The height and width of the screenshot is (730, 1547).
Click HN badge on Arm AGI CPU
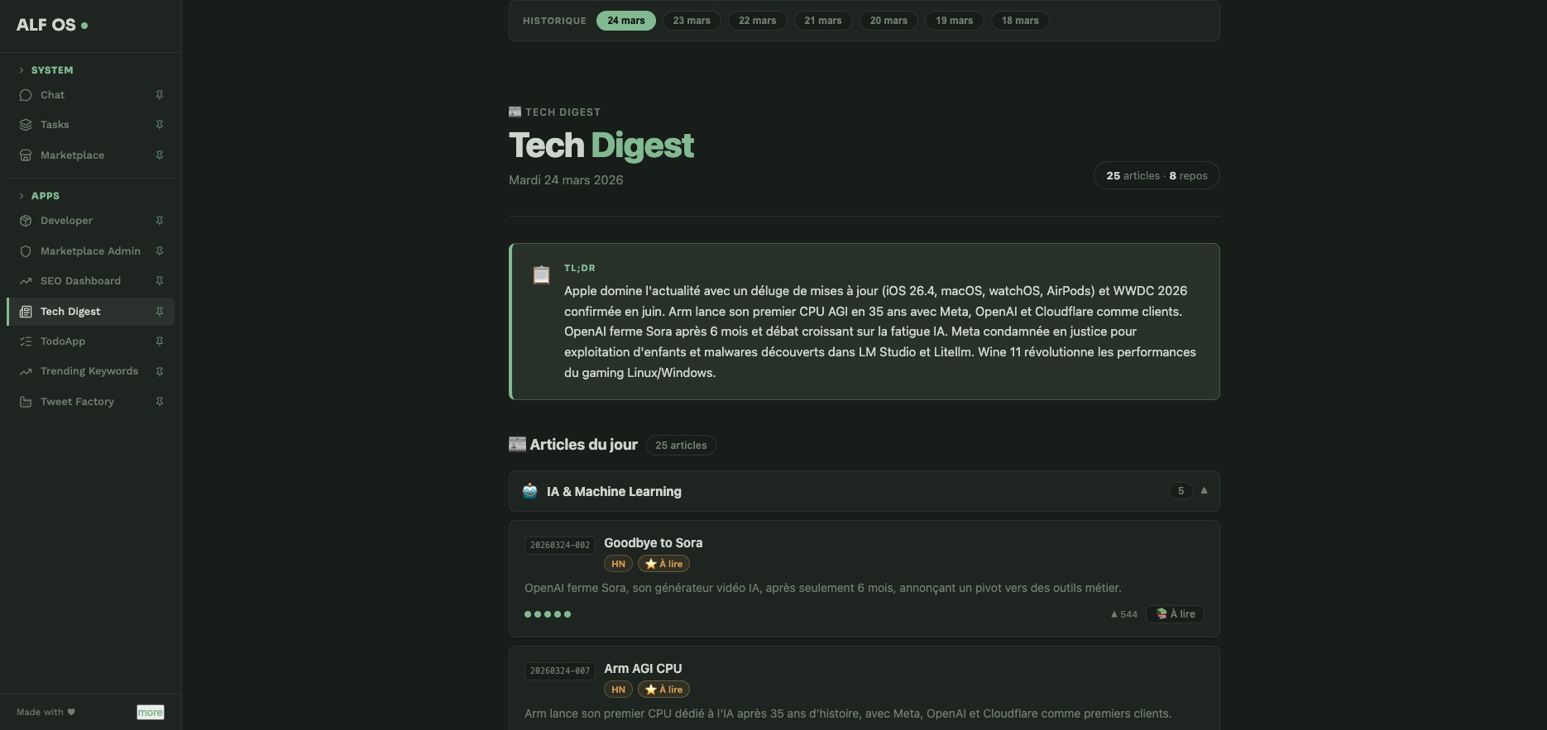(x=618, y=689)
